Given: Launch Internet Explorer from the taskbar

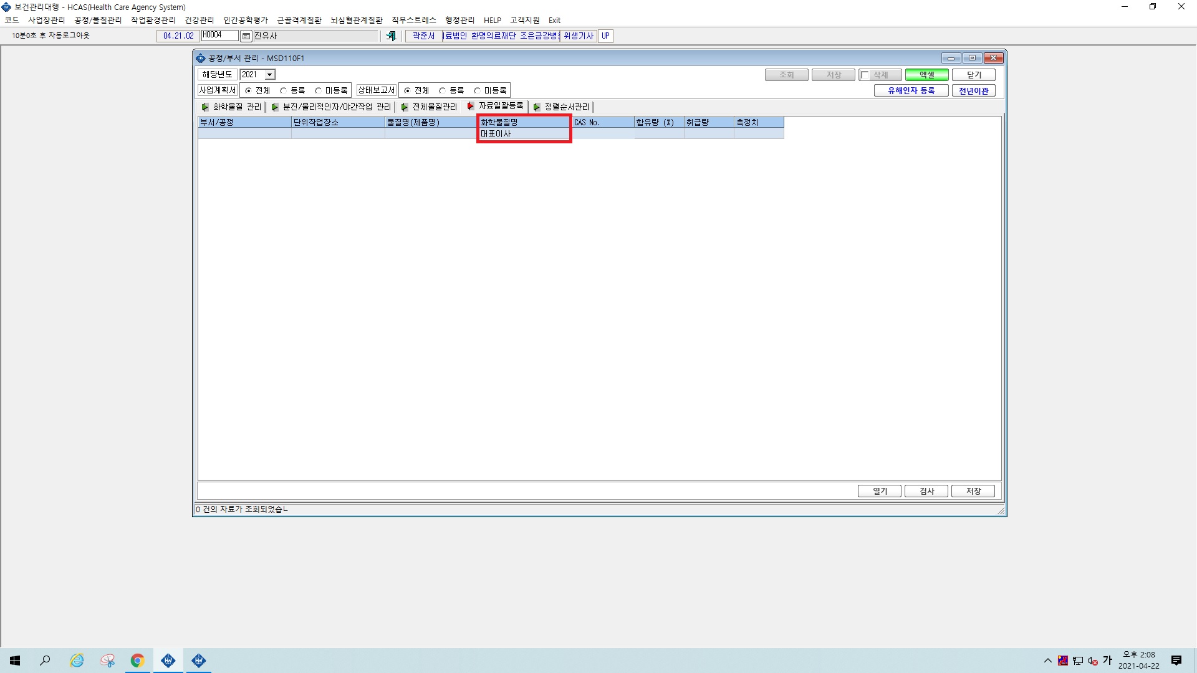Looking at the screenshot, I should pos(77,661).
